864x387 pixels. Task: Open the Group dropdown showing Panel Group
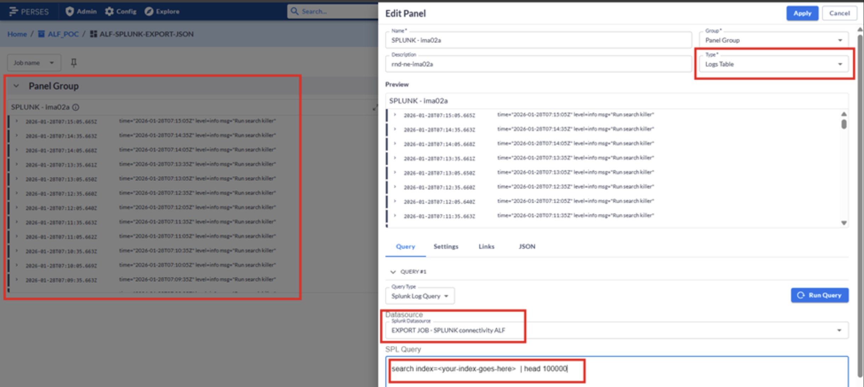point(774,40)
